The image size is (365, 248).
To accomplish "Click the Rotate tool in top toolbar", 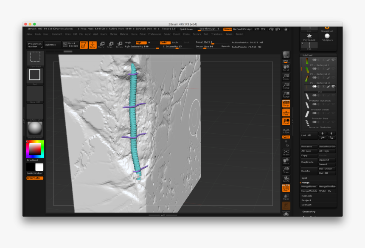I will 120,45.
